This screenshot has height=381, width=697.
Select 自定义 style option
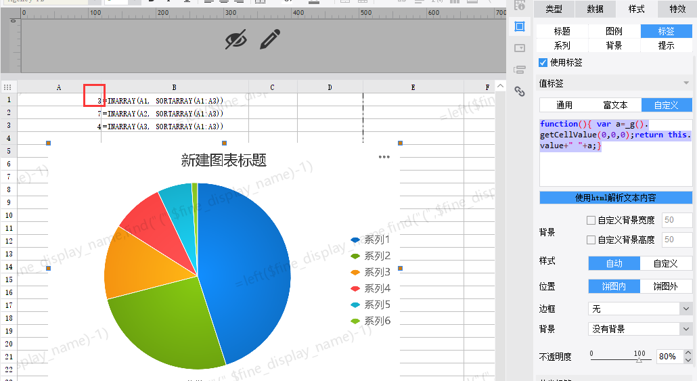point(665,263)
